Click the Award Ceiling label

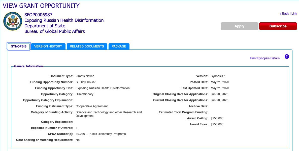(x=197, y=118)
